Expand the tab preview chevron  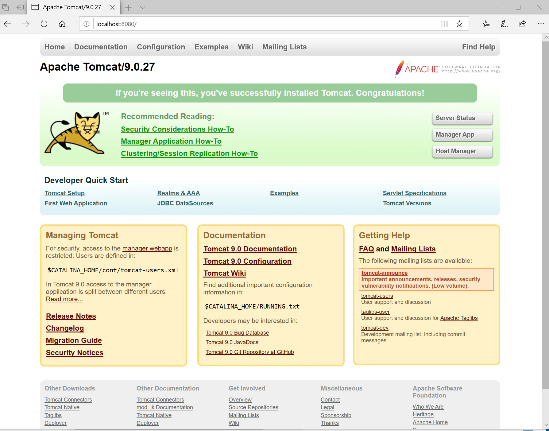coord(143,7)
